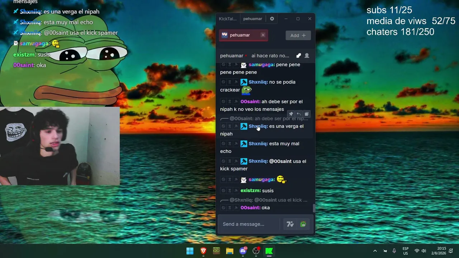Image resolution: width=459 pixels, height=258 pixels.
Task: Open the clock showing 20:15
Action: (x=439, y=251)
